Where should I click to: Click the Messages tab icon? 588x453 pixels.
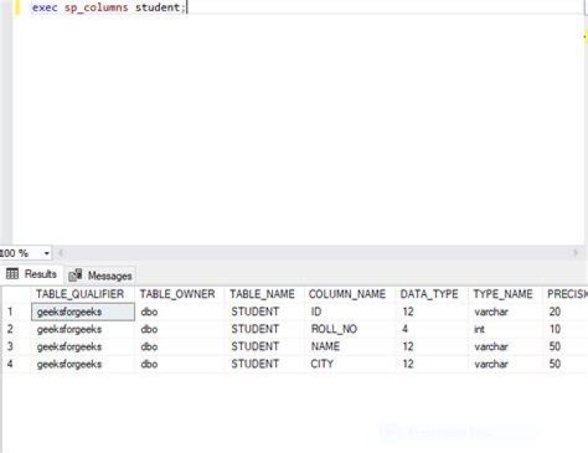(75, 276)
